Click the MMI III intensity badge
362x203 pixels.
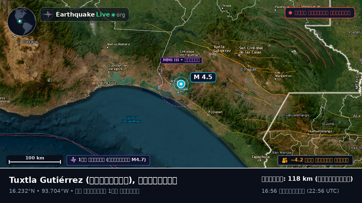pyautogui.click(x=181, y=60)
